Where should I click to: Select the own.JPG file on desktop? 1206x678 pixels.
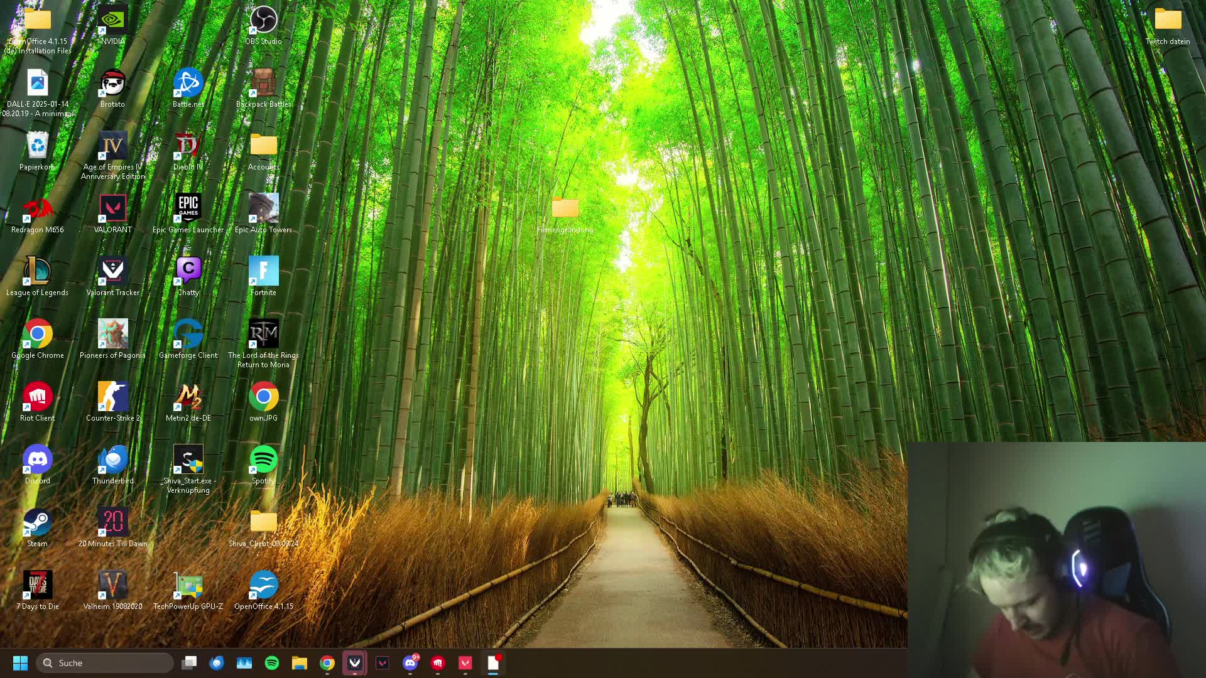(263, 402)
